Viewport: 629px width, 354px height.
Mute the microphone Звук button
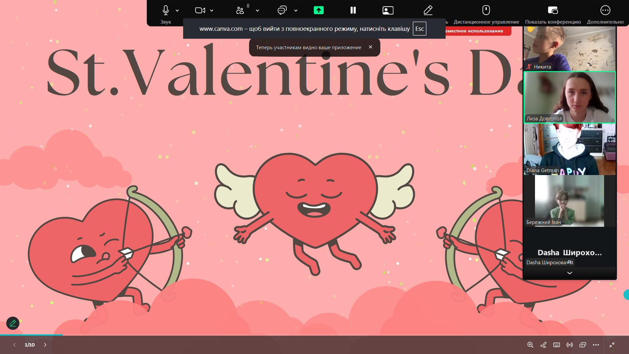tap(165, 10)
